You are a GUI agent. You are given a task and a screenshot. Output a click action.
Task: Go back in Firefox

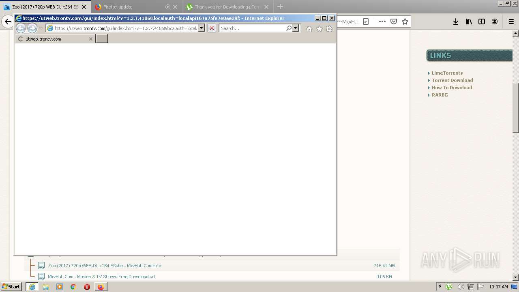[x=8, y=21]
